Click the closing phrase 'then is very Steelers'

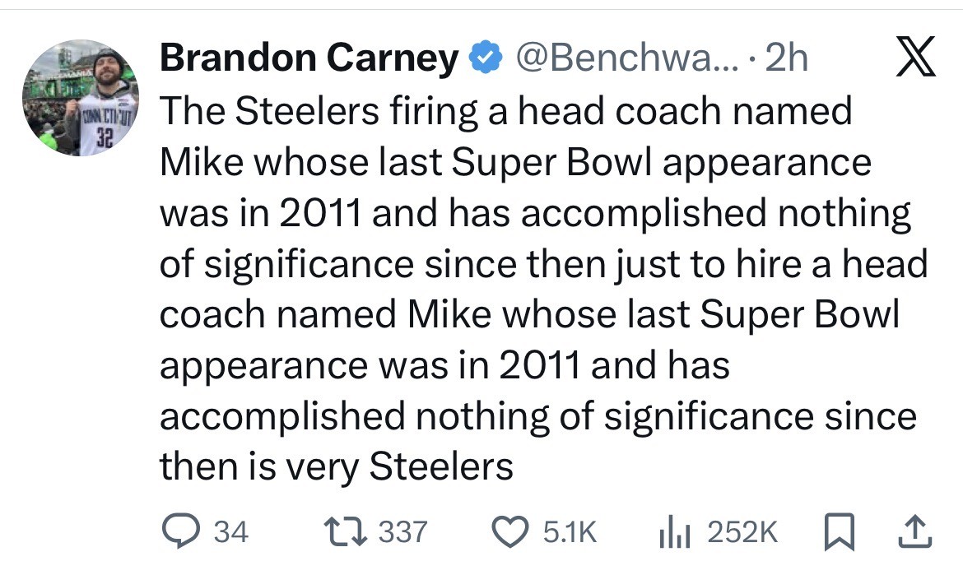[336, 467]
